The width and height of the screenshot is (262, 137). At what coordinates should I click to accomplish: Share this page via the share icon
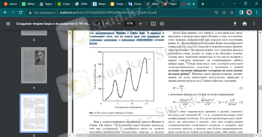click(x=224, y=12)
